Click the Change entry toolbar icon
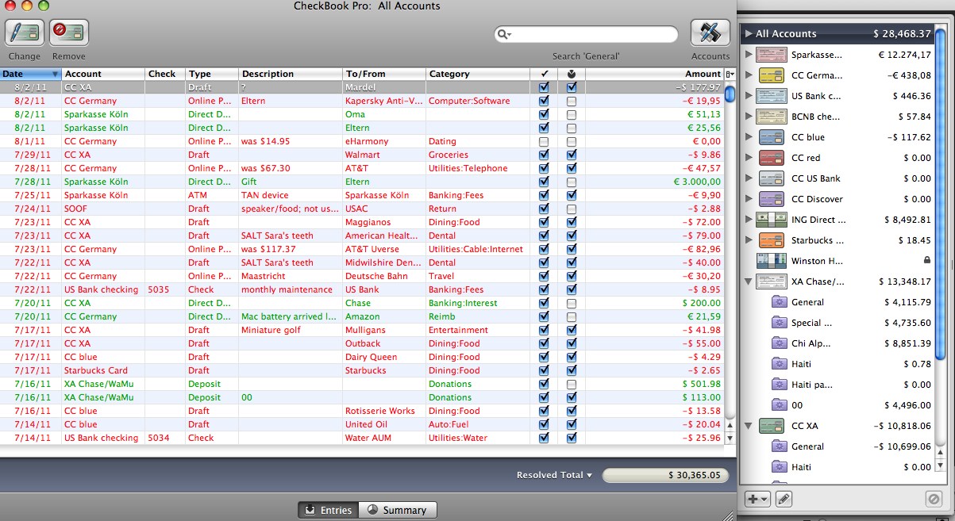Screen dimensions: 955x521 tap(25, 33)
